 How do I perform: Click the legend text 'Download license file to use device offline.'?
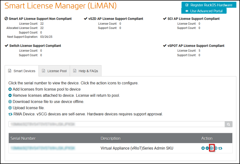click(x=48, y=102)
